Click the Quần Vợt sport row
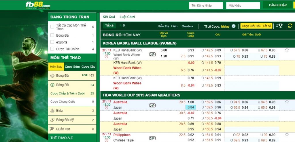The height and width of the screenshot is (142, 295). [72, 129]
